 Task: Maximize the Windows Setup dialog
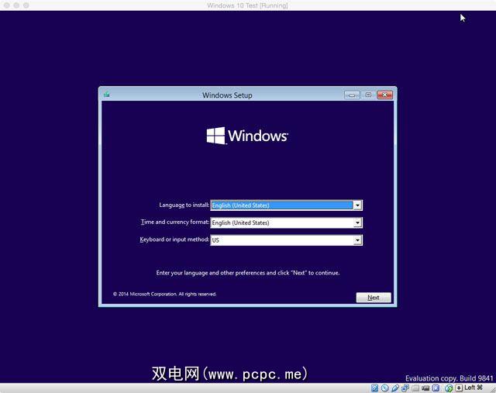coord(368,95)
